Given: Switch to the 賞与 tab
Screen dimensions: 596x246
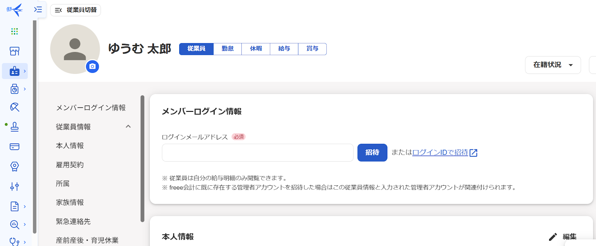Looking at the screenshot, I should (x=313, y=49).
